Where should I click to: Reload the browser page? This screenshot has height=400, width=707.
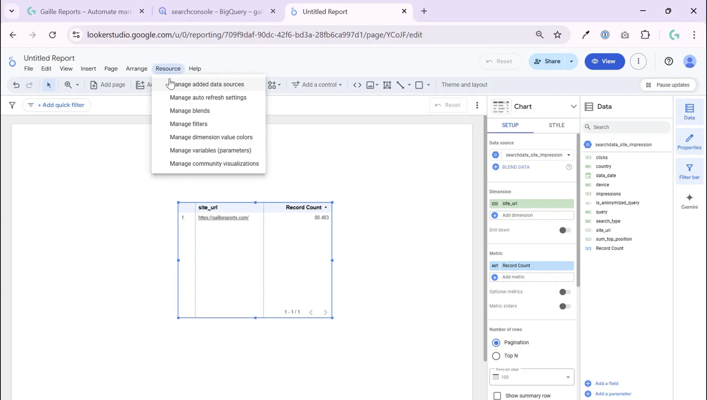click(53, 35)
